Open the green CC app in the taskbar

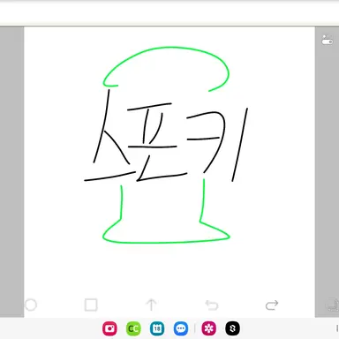click(x=133, y=328)
